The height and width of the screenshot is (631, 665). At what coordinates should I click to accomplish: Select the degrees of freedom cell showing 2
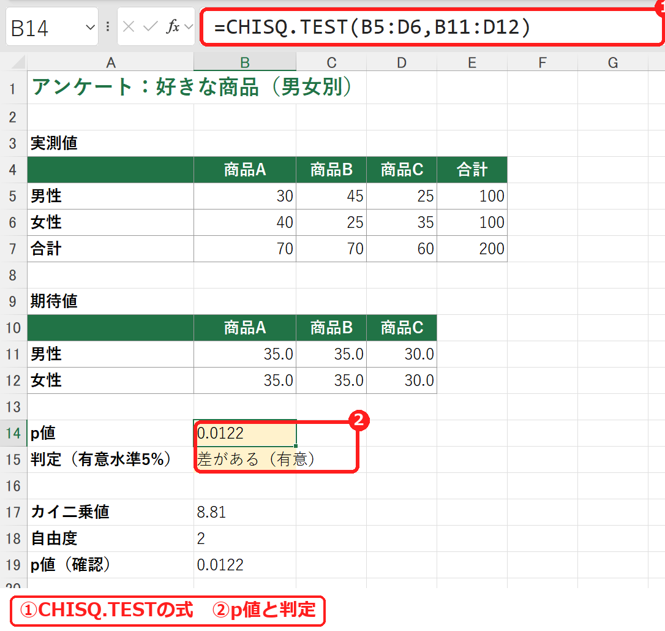245,538
